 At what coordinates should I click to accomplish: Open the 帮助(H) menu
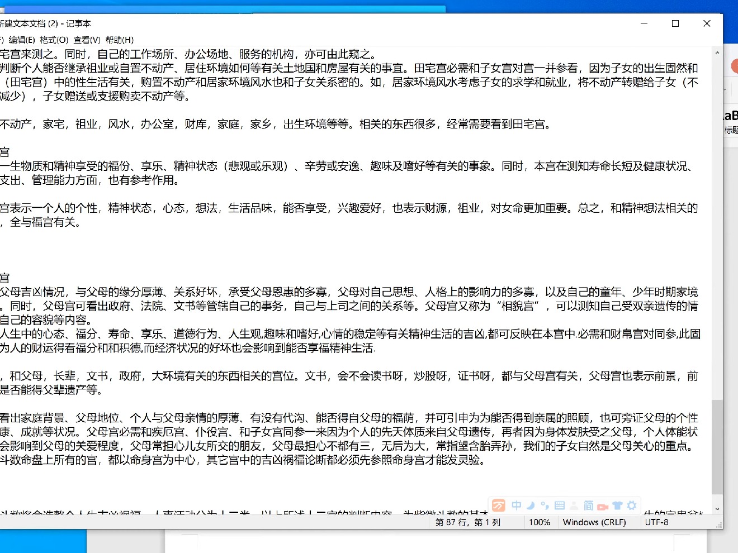(120, 40)
